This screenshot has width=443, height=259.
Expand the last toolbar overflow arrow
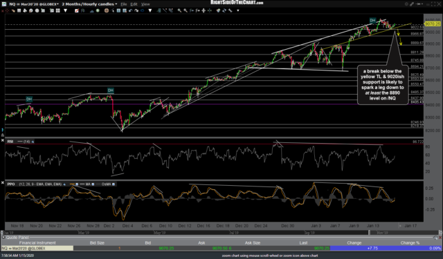(238, 11)
